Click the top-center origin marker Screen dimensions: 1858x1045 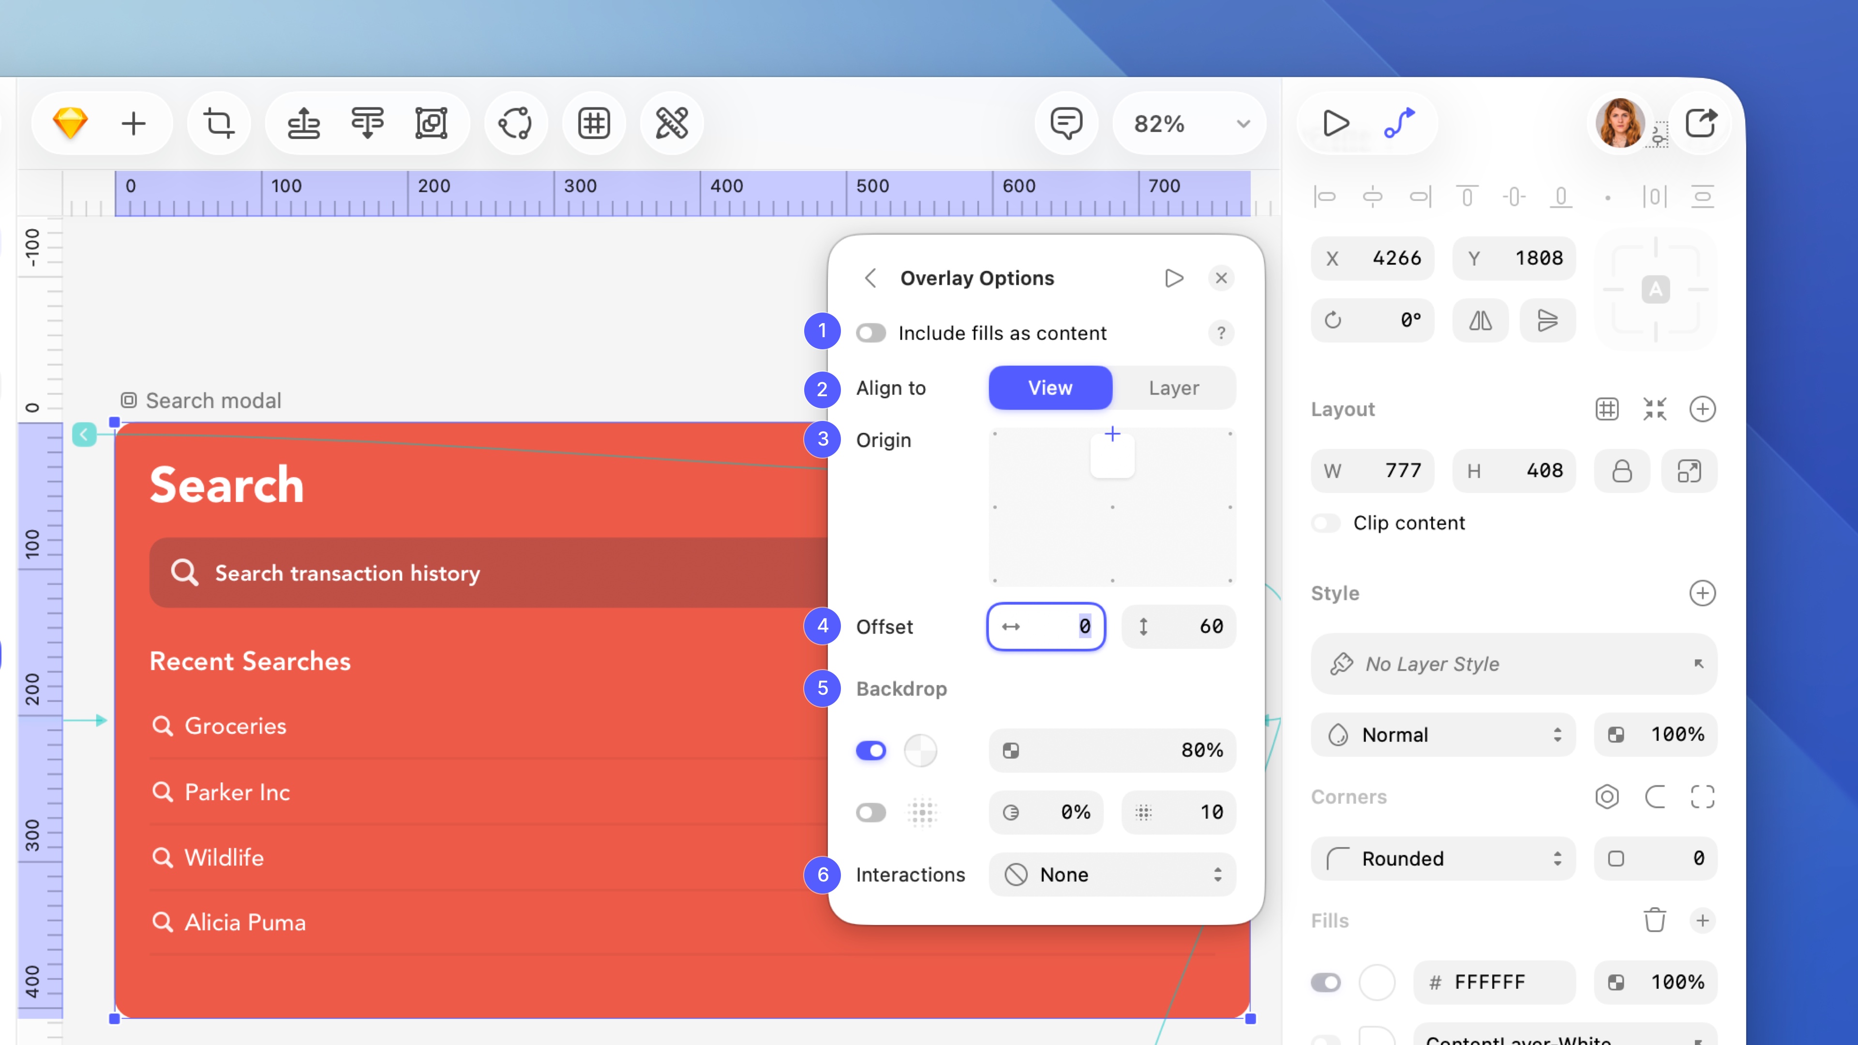(1112, 434)
